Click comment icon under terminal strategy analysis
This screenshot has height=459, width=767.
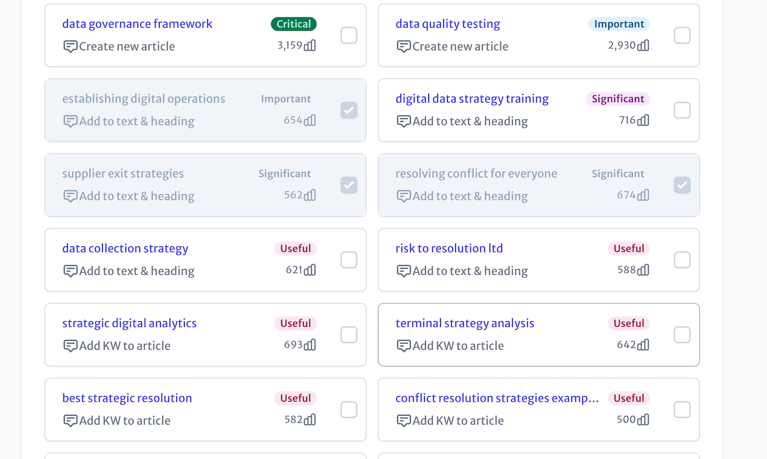(x=404, y=346)
